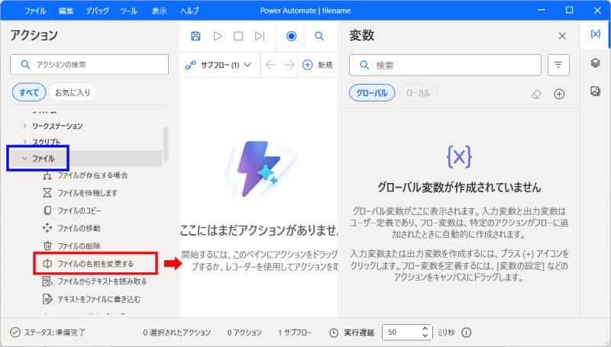Save the flow with the floppy disk icon
Image resolution: width=611 pixels, height=347 pixels.
196,36
